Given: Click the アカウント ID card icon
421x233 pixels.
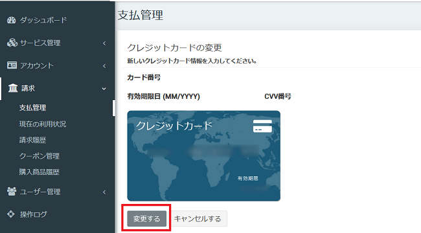Looking at the screenshot, I should pyautogui.click(x=12, y=65).
